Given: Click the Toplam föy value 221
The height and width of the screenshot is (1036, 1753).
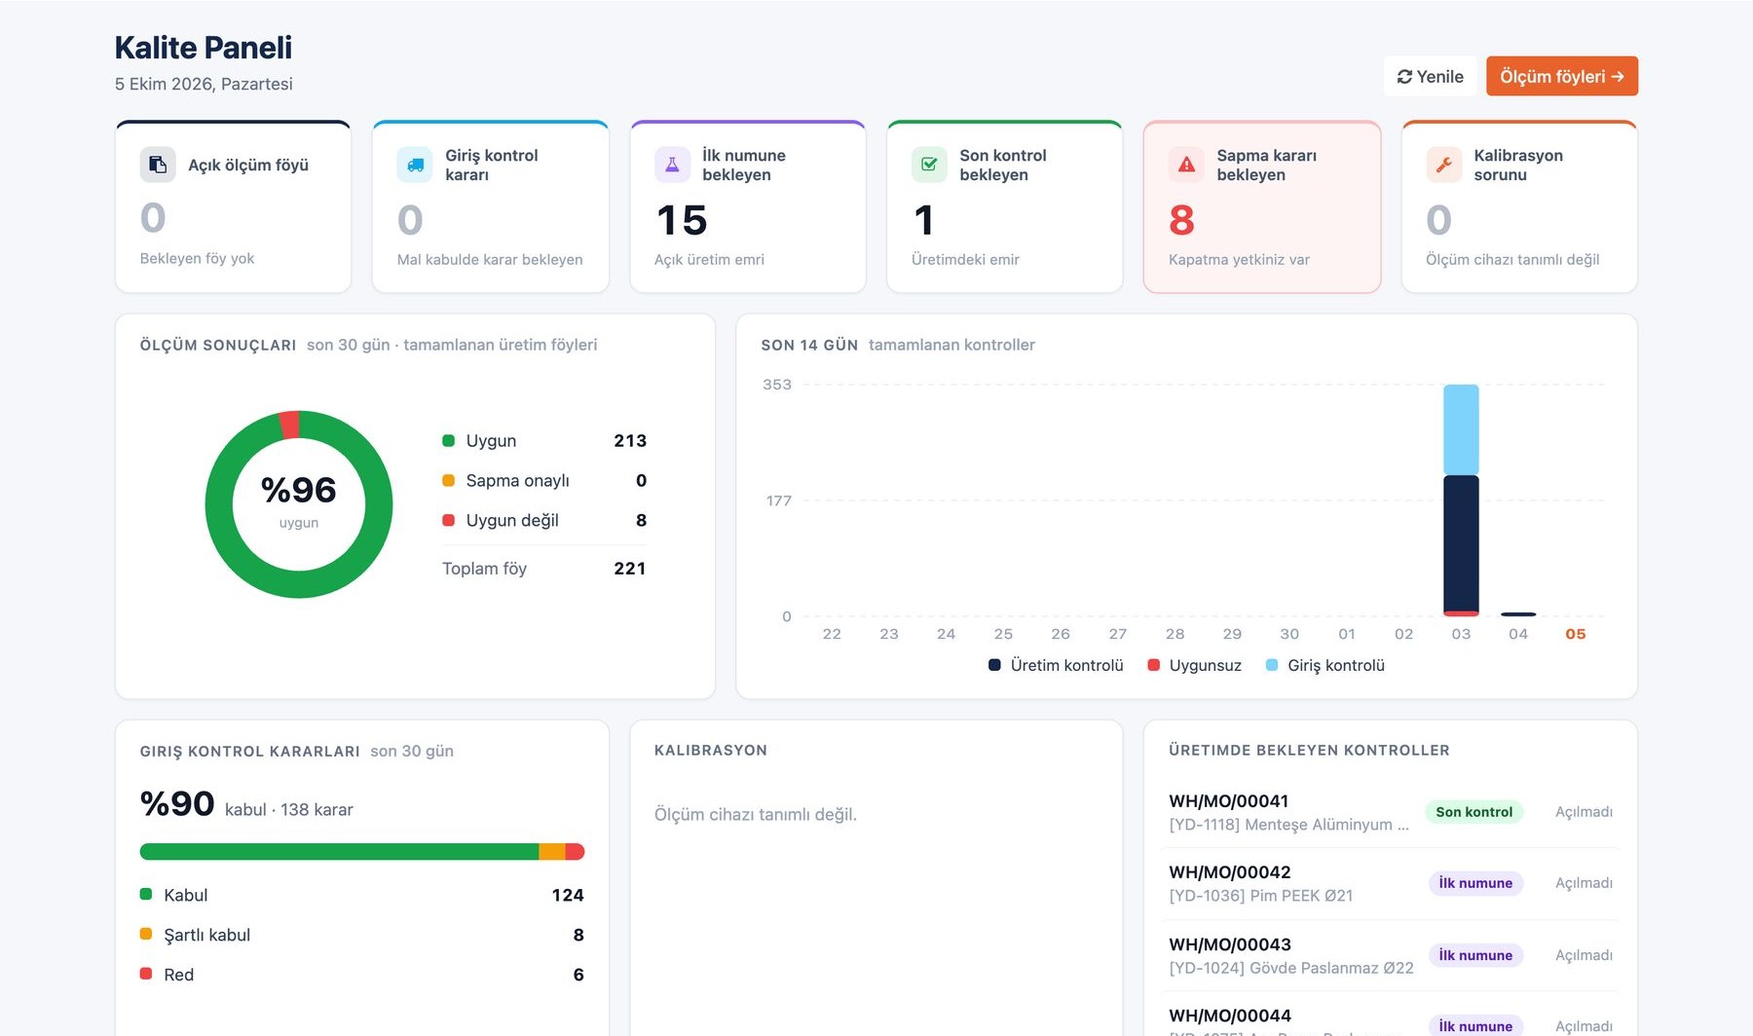Looking at the screenshot, I should pyautogui.click(x=630, y=568).
